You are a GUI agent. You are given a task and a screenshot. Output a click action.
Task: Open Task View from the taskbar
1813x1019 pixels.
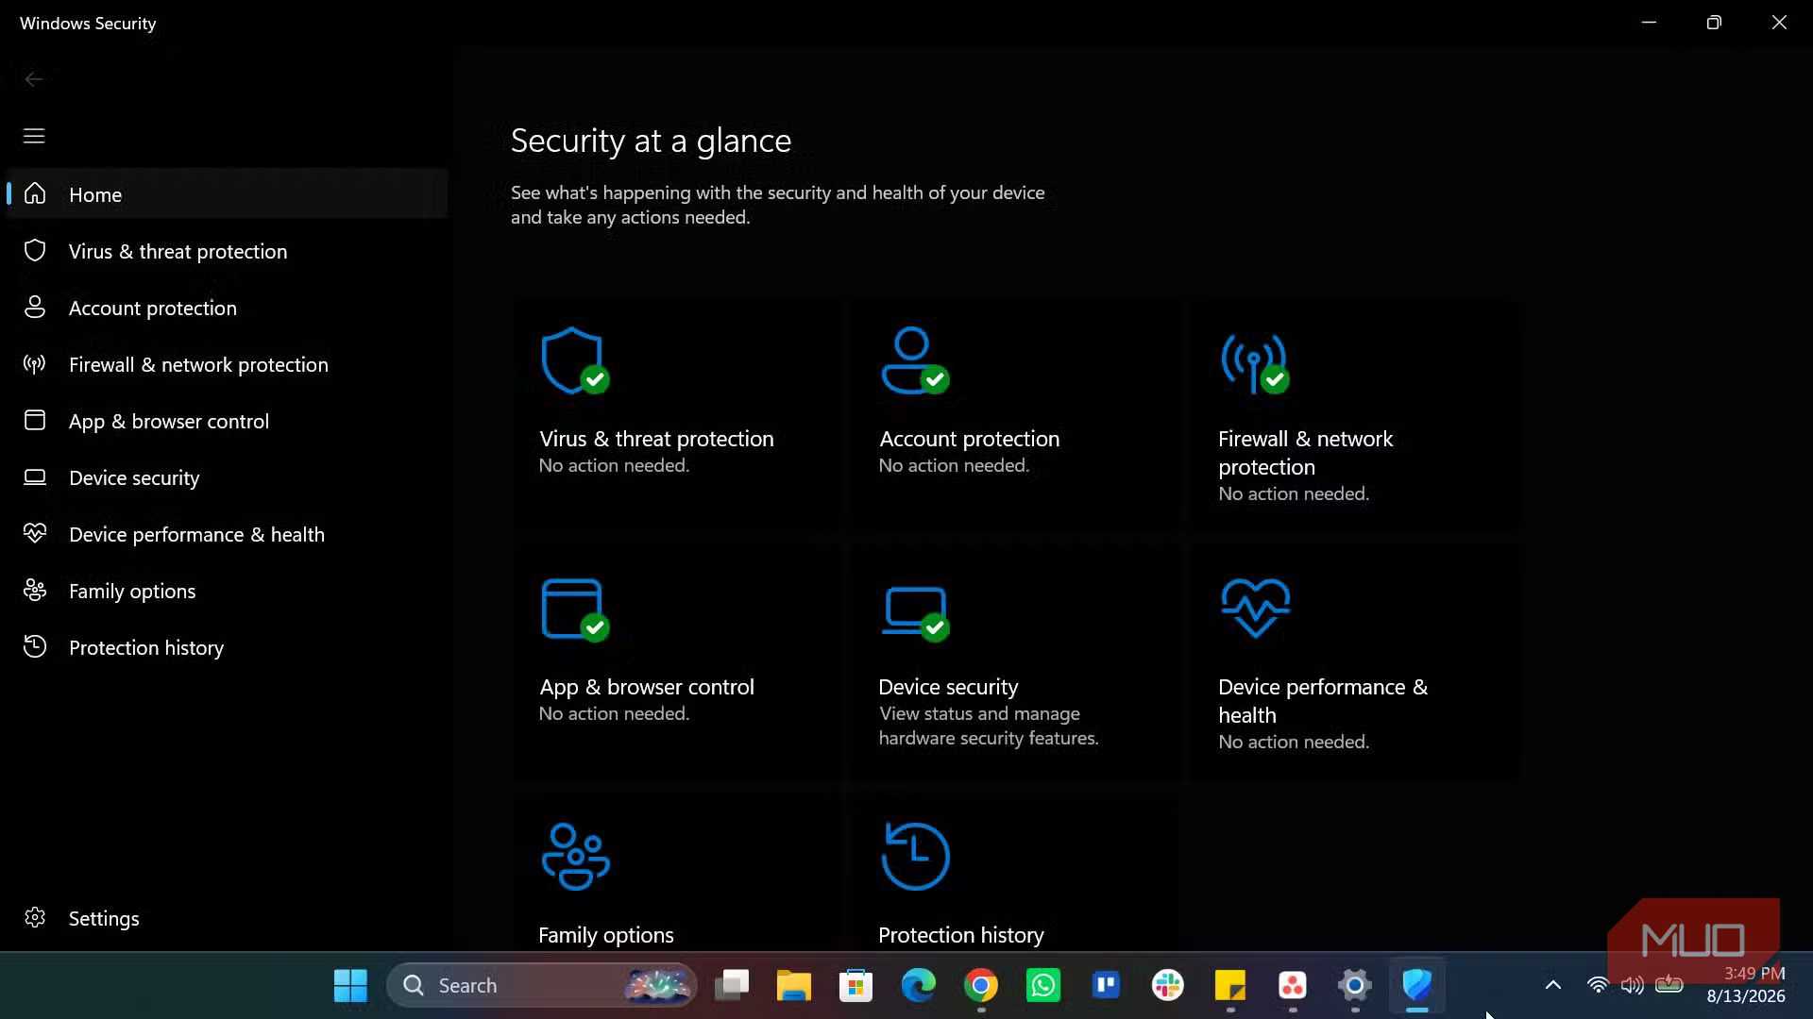coord(731,985)
